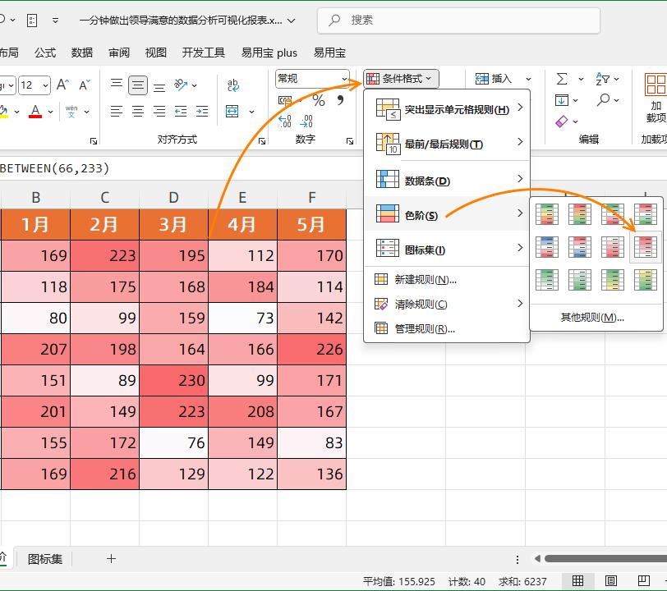Viewport: 667px width, 591px height.
Task: Click the AutoSum sigma icon
Action: click(562, 79)
